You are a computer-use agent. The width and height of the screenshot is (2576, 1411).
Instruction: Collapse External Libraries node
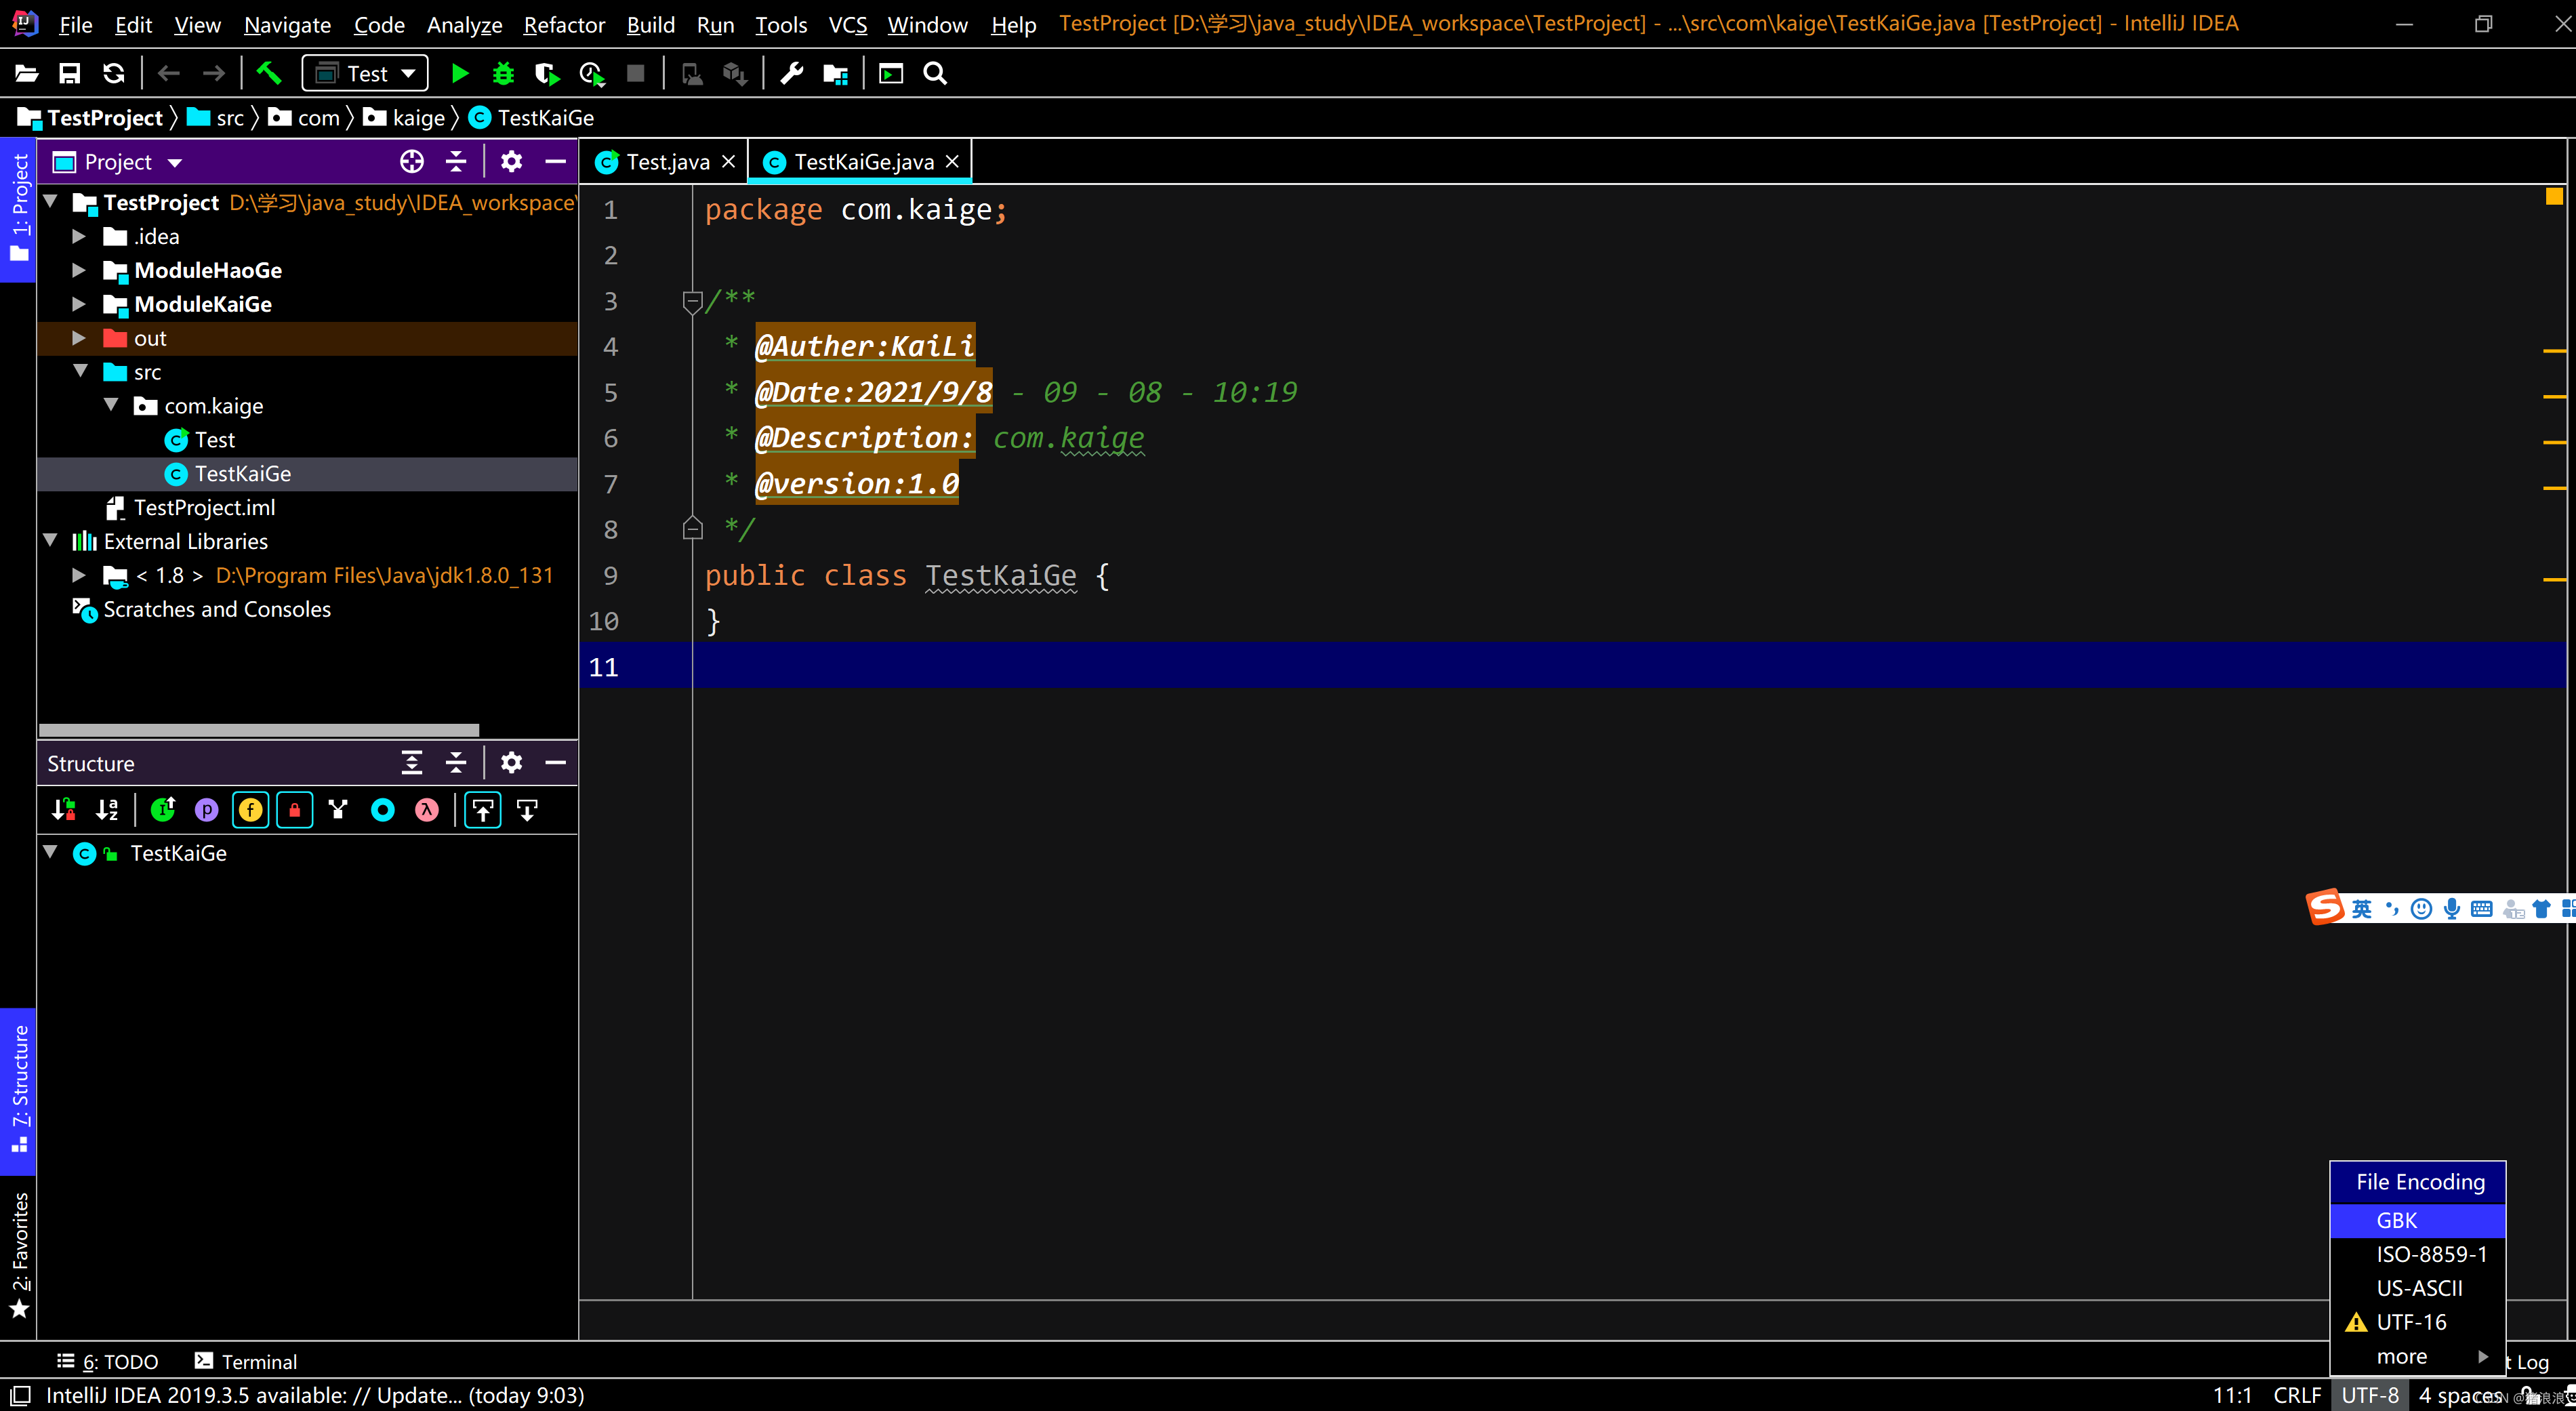click(x=50, y=540)
